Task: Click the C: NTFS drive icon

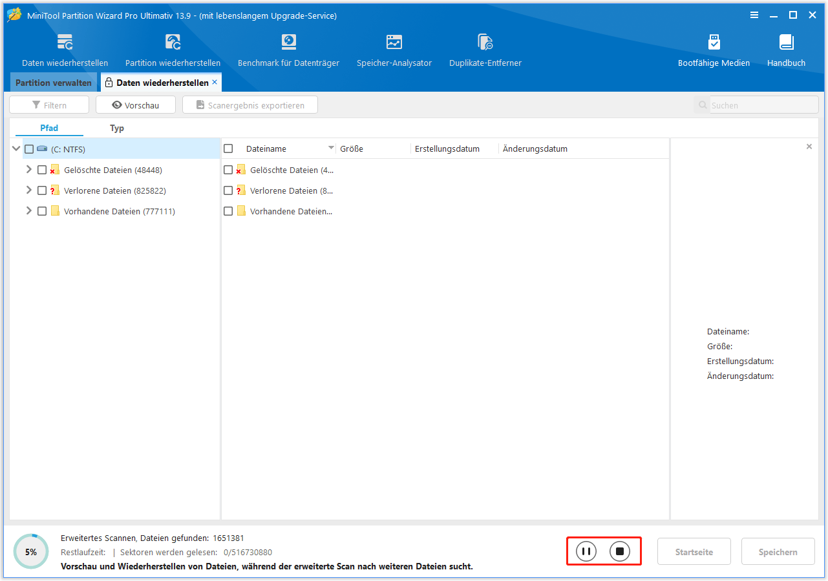Action: (x=42, y=148)
